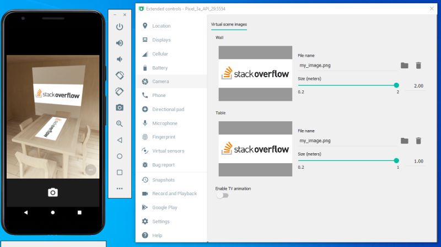Viewport: 441px width, 247px height.
Task: Click the emulator power button icon
Action: pyautogui.click(x=120, y=26)
